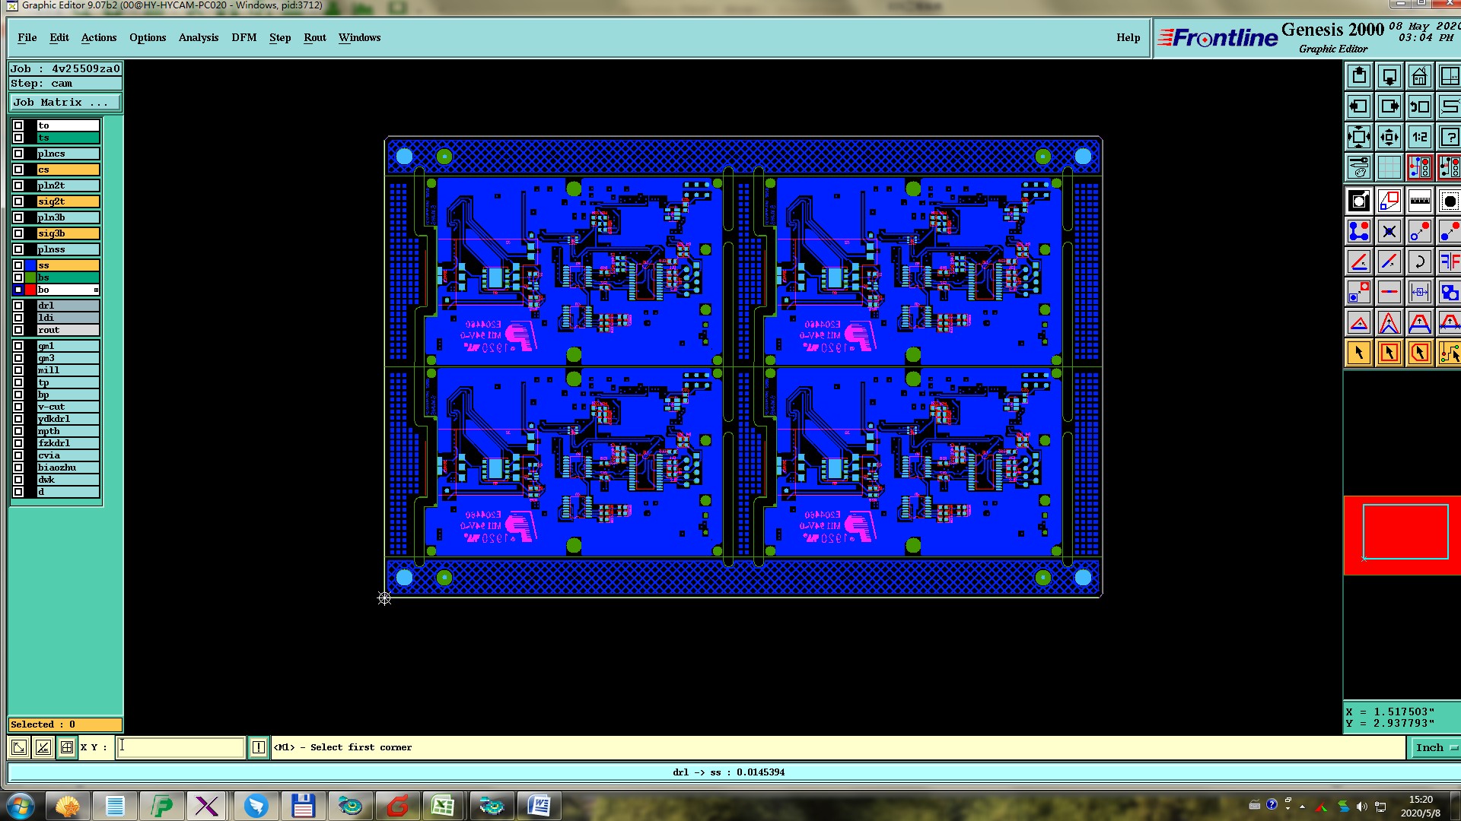1461x821 pixels.
Task: Click the pan-up arrow icon
Action: [1359, 76]
